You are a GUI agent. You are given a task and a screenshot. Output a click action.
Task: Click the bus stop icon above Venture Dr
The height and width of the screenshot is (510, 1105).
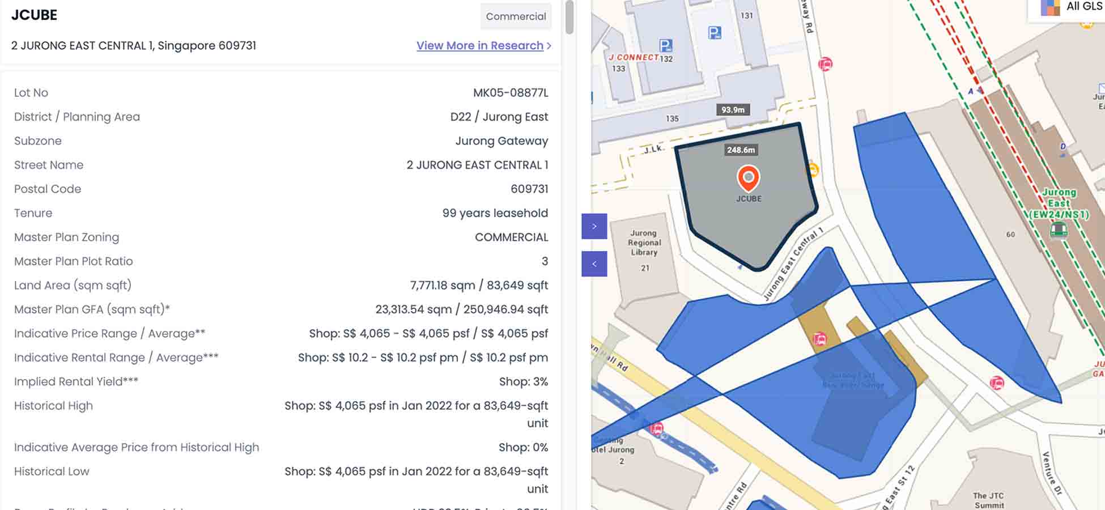[996, 383]
